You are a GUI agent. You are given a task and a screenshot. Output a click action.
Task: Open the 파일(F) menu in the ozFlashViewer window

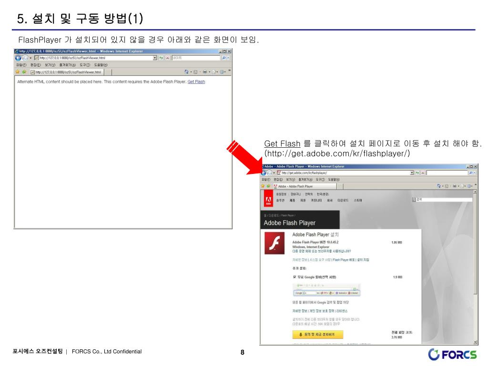(21, 65)
